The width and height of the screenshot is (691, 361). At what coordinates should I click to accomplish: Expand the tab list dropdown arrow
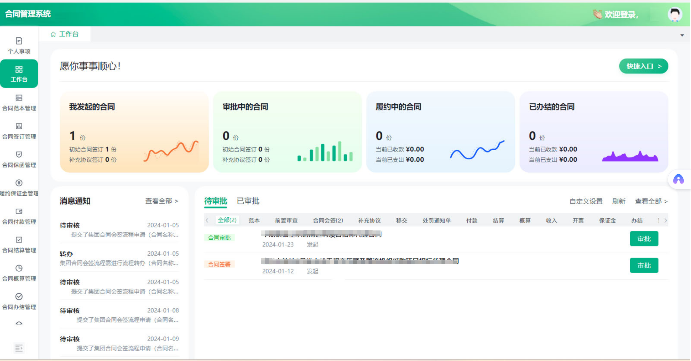point(682,35)
